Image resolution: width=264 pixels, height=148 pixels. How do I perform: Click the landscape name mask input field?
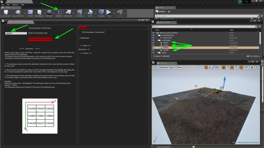point(16,33)
